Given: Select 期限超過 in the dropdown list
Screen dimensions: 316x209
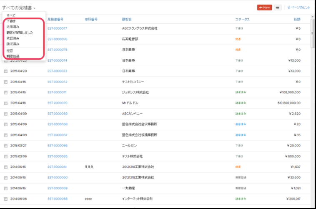Looking at the screenshot, I should [13, 56].
